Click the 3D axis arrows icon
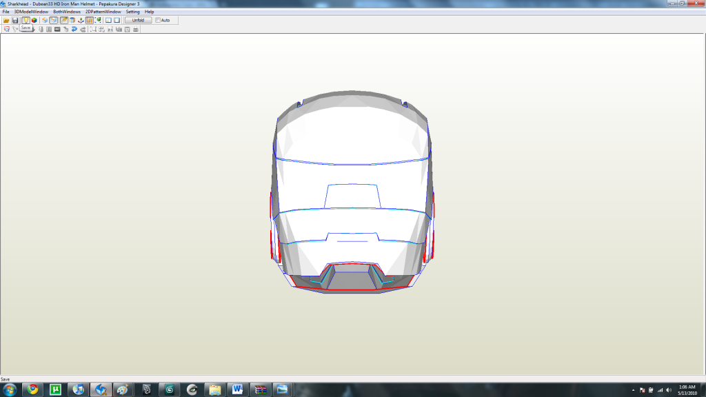This screenshot has height=397, width=706. click(81, 20)
